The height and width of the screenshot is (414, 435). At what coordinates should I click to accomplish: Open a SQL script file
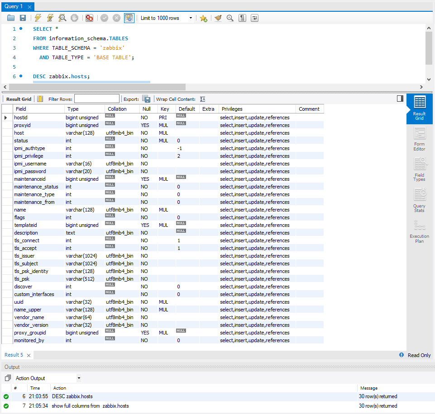pyautogui.click(x=11, y=18)
